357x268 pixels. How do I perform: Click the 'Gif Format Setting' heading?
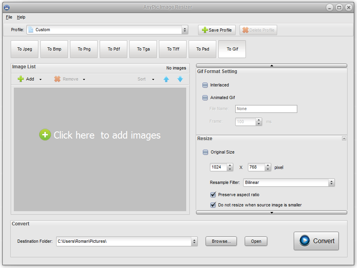217,71
